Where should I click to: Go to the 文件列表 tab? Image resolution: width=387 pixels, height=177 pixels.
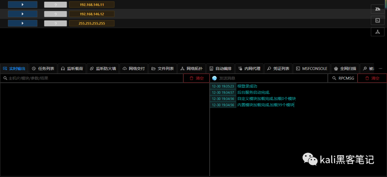click(x=163, y=69)
